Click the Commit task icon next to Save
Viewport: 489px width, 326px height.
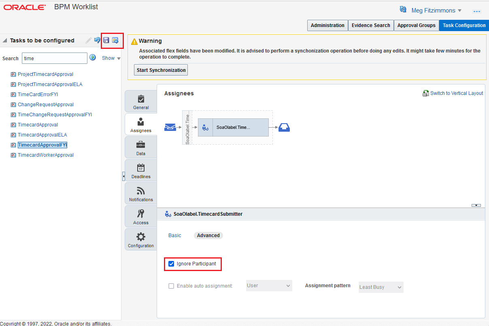coord(115,40)
